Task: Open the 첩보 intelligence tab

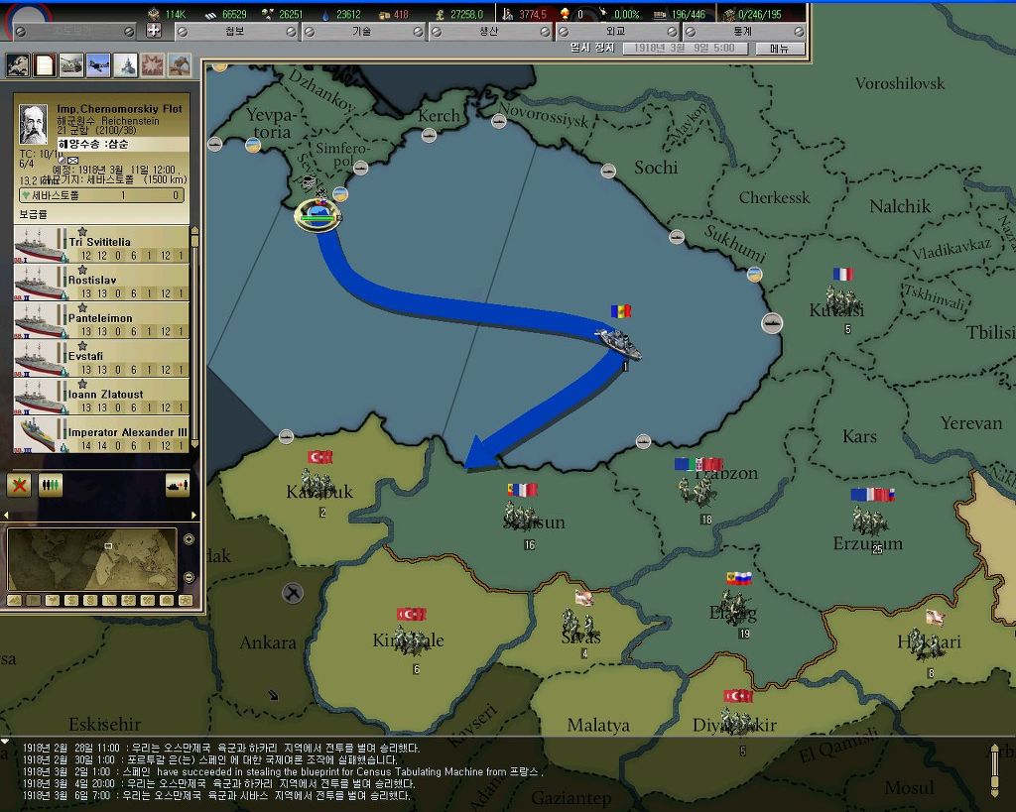Action: [x=234, y=31]
